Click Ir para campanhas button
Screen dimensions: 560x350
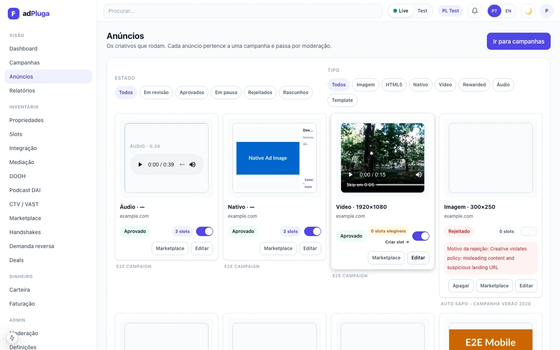[518, 41]
